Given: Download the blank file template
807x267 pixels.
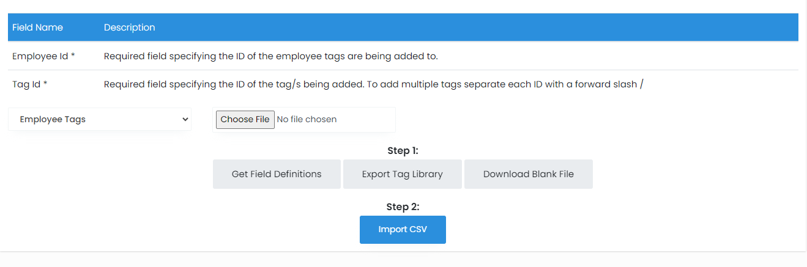Looking at the screenshot, I should click(x=528, y=174).
